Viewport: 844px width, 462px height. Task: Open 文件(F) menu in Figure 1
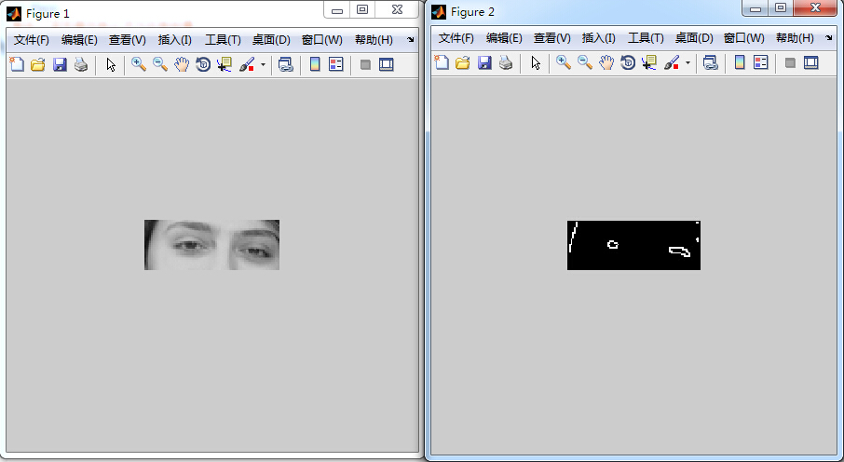(x=32, y=40)
